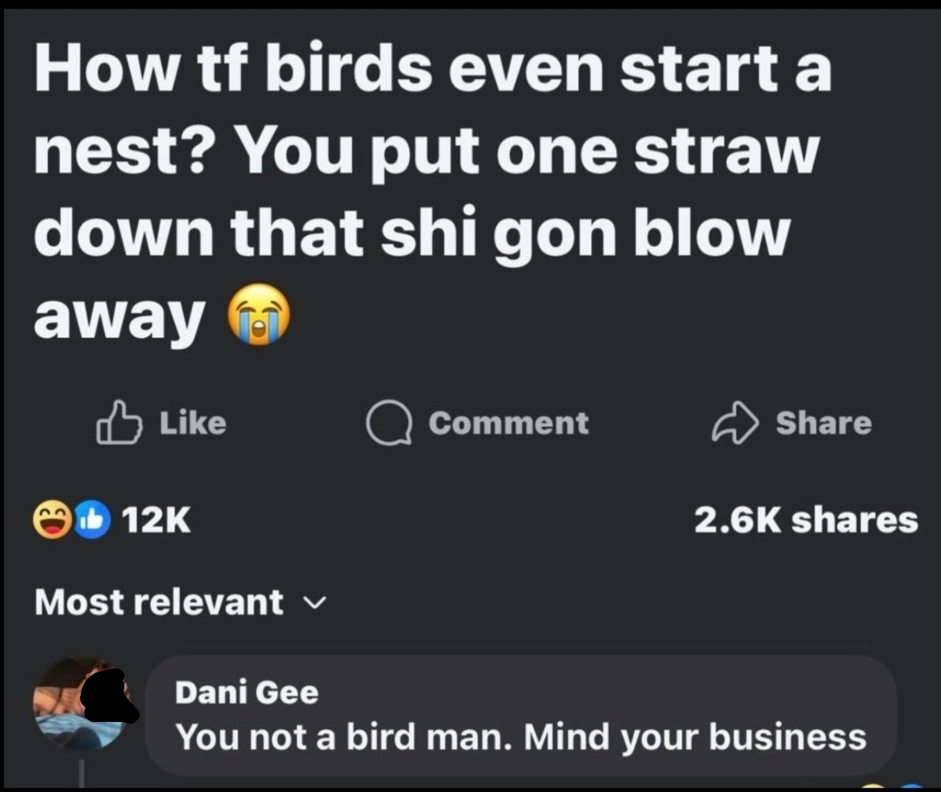Tap the Share label
Viewport: 941px width, 792px height.
pos(824,423)
